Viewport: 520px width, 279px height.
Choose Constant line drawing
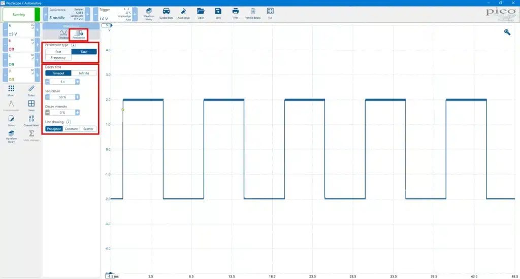71,128
